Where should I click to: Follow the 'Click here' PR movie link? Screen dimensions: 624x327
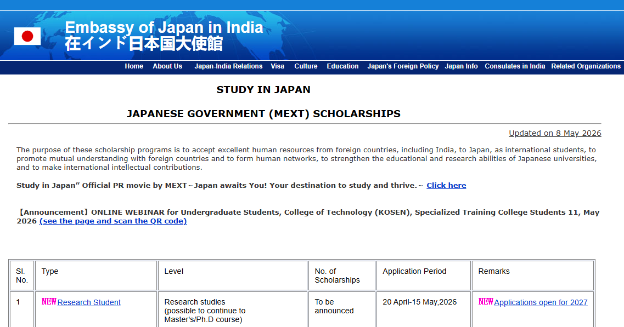tap(446, 186)
